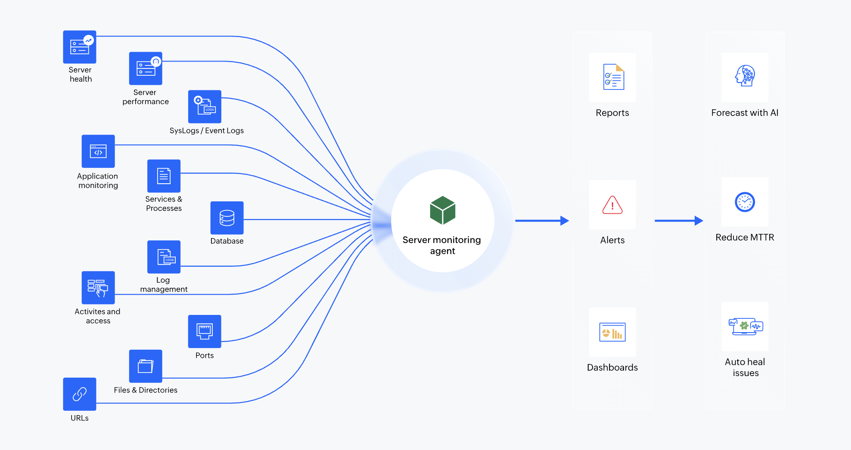Image resolution: width=851 pixels, height=450 pixels.
Task: Click the Alerts warning triangle icon
Action: click(x=612, y=205)
